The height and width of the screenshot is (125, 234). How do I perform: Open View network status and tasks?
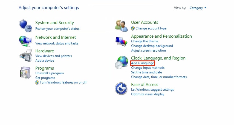coord(57,43)
